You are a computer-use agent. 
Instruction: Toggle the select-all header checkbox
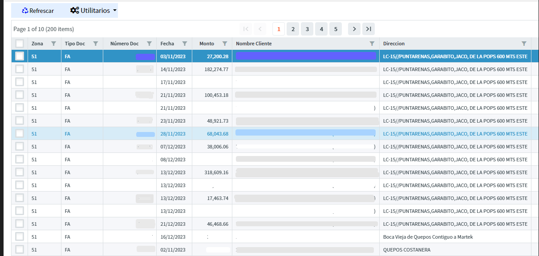(20, 44)
